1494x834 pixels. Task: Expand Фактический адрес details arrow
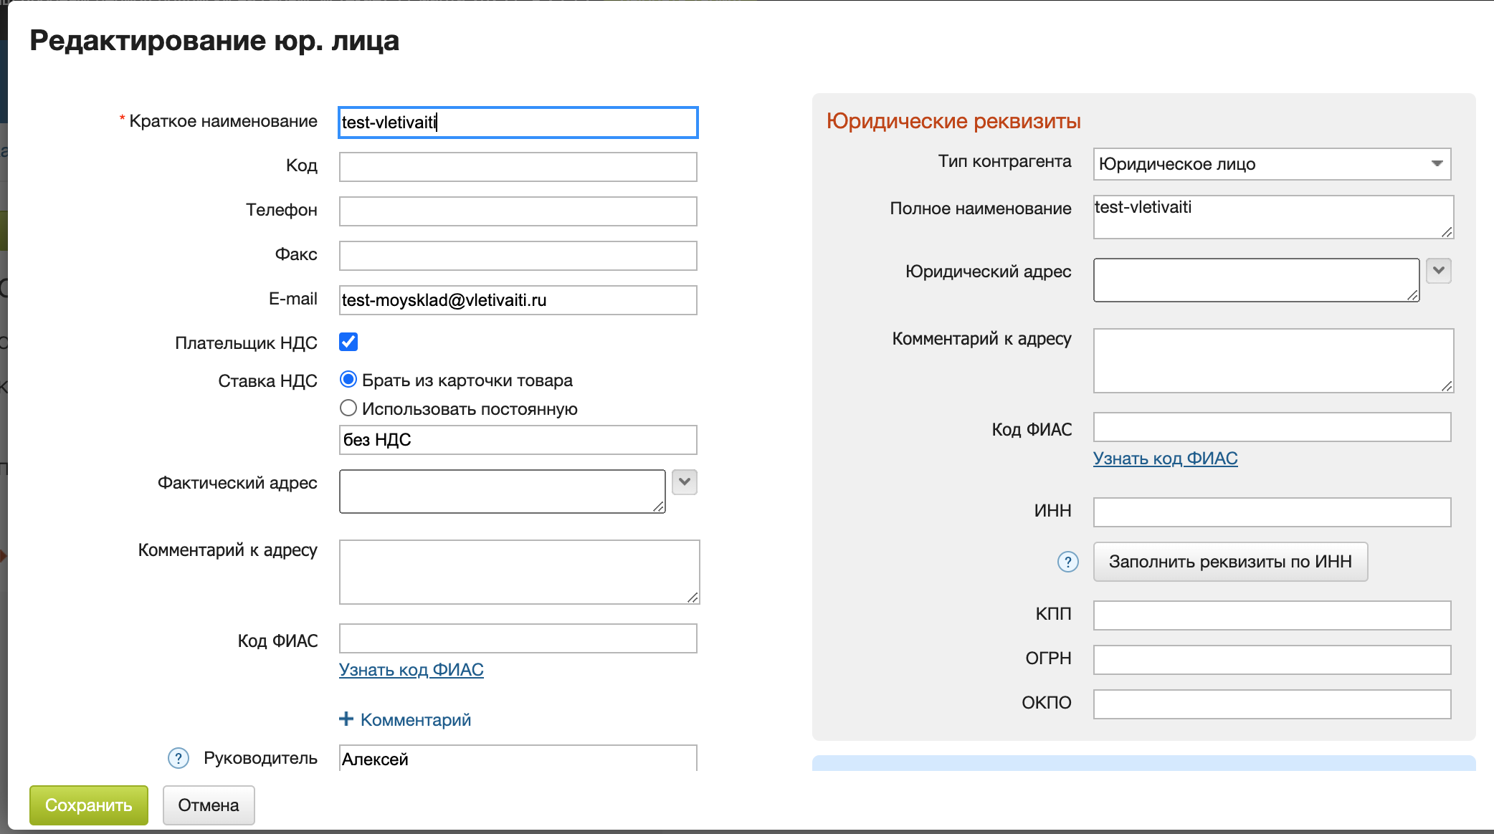tap(685, 482)
